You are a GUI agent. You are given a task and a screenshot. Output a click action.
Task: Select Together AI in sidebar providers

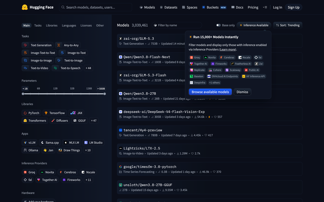tap(47, 180)
